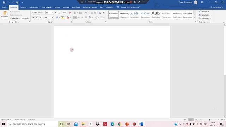Toggle superscript x² formatting
226x127 pixels.
(x=53, y=17)
